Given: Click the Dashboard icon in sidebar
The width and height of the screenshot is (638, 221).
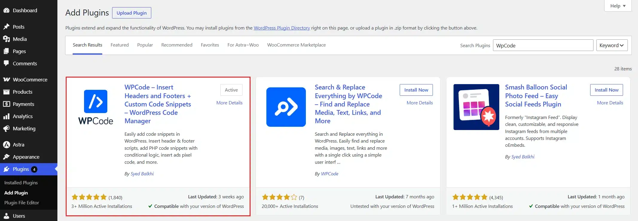Looking at the screenshot, I should [6, 10].
